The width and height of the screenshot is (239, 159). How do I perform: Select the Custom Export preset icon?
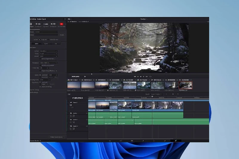click(31, 24)
